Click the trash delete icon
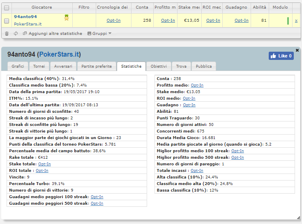Image resolution: width=302 pixels, height=224 pixels. pos(7,34)
